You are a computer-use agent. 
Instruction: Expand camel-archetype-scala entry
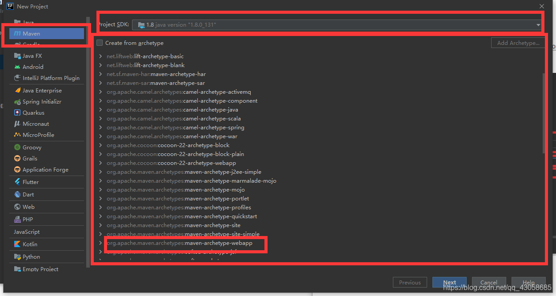[100, 119]
